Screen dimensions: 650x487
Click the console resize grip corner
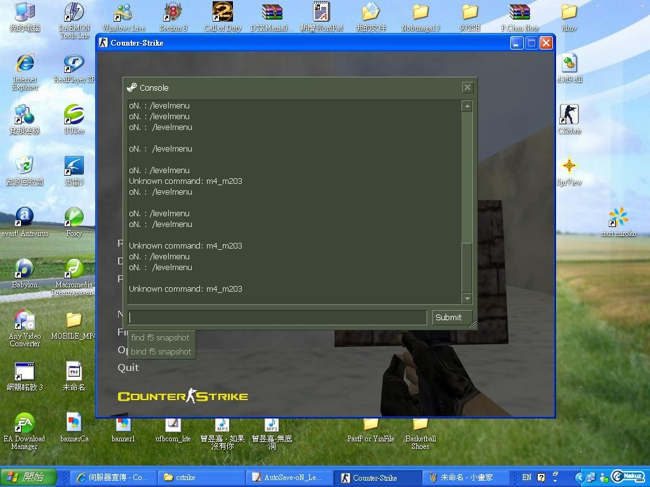coord(472,325)
